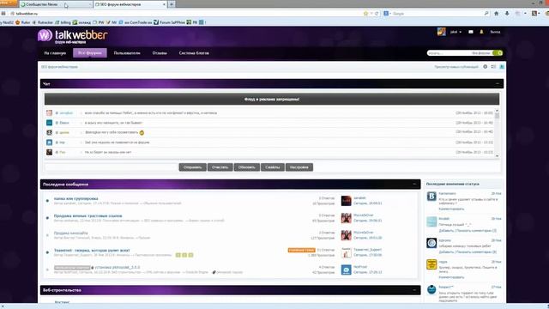Viewport: 549px width, 309px height.
Task: Open the Forum SaPPhire bookmark
Action: [169, 22]
